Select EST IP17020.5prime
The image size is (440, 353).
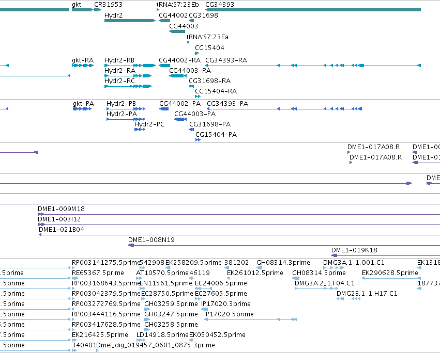coord(229,315)
